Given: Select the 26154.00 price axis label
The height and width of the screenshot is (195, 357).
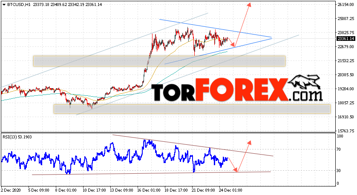Looking at the screenshot, I should [345, 5].
